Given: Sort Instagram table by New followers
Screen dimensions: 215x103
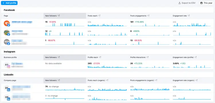Looking at the screenshot, I should click(x=59, y=57).
